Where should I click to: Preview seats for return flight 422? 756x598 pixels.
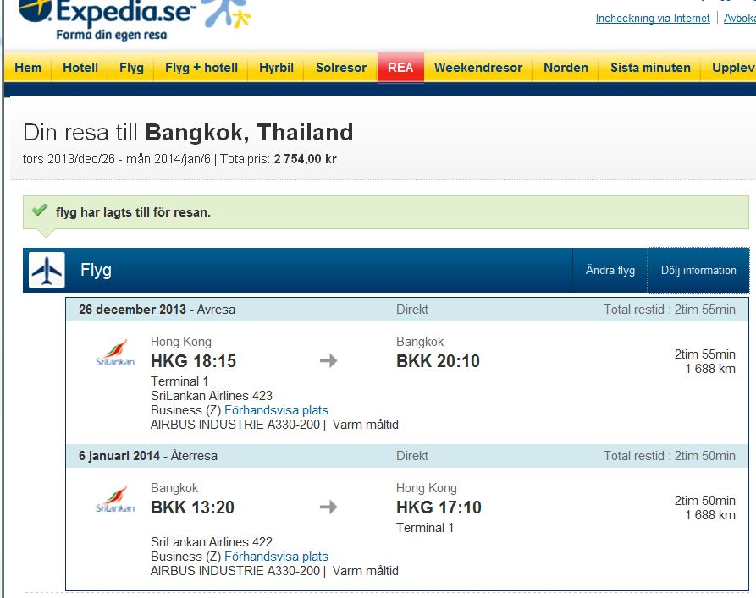276,557
